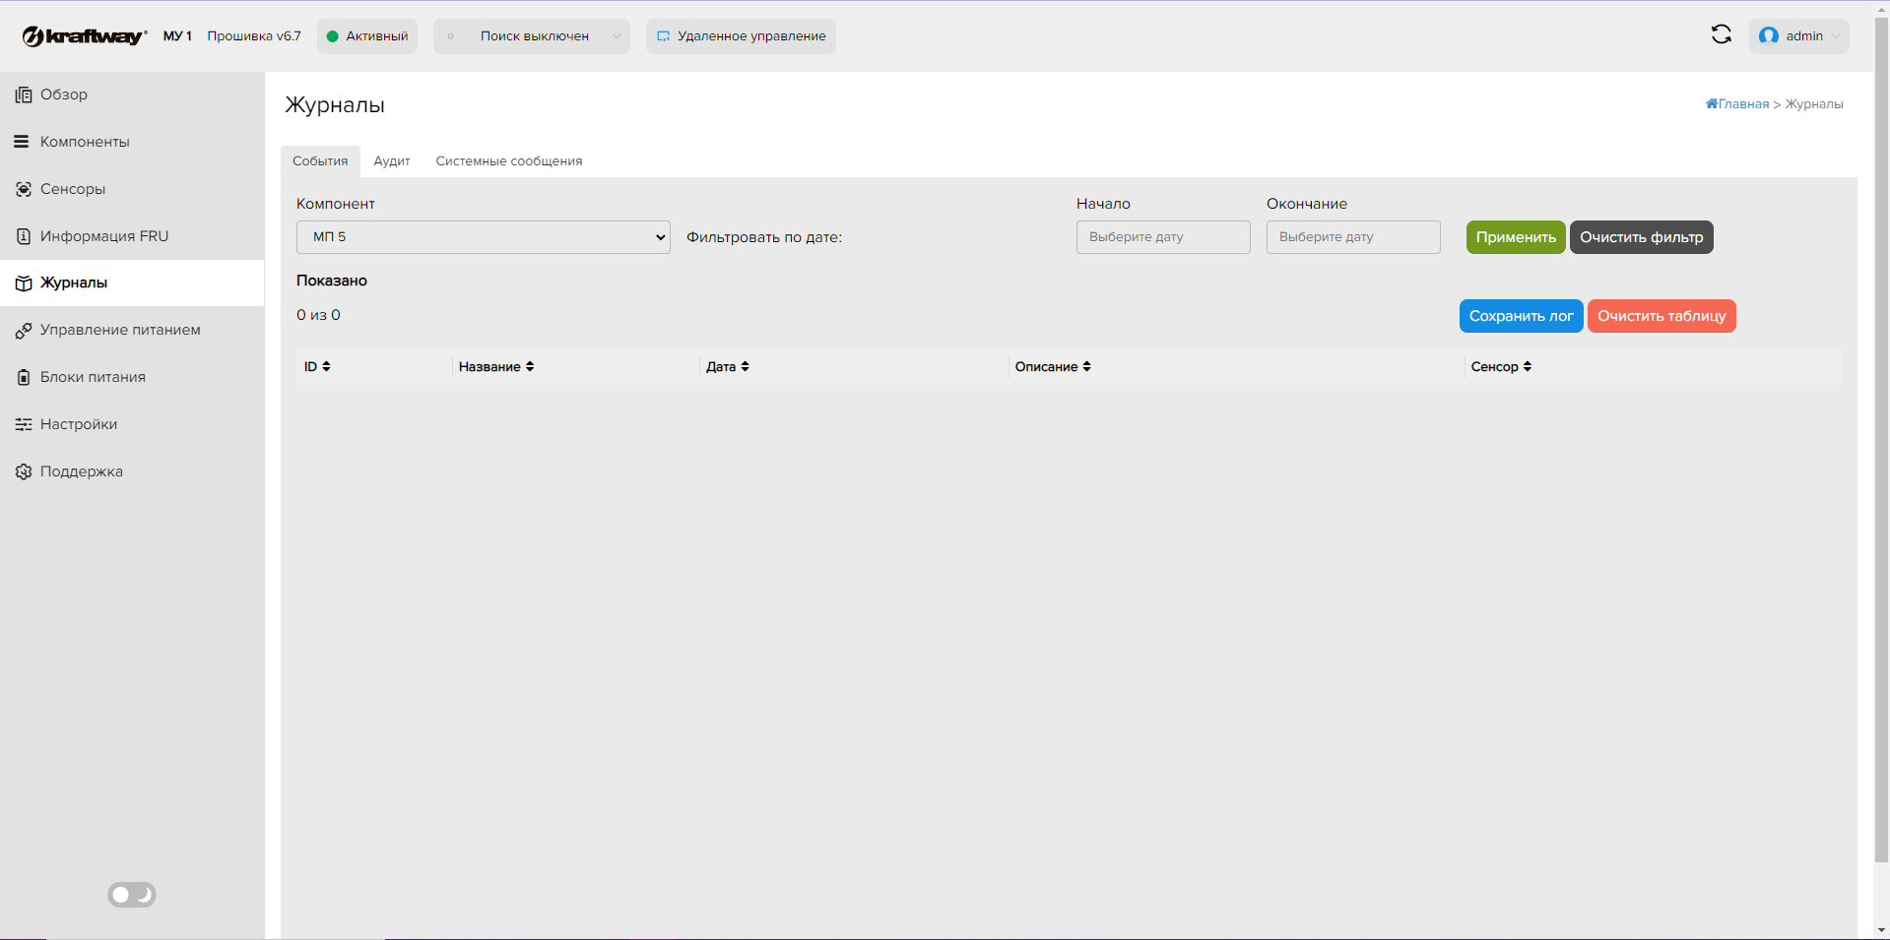Open Информация FRU info icon
The height and width of the screenshot is (940, 1890).
[24, 236]
